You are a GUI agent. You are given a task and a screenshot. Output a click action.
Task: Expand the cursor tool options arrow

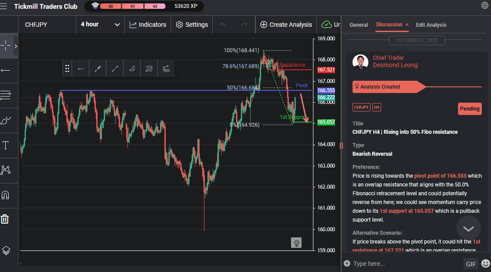point(16,46)
